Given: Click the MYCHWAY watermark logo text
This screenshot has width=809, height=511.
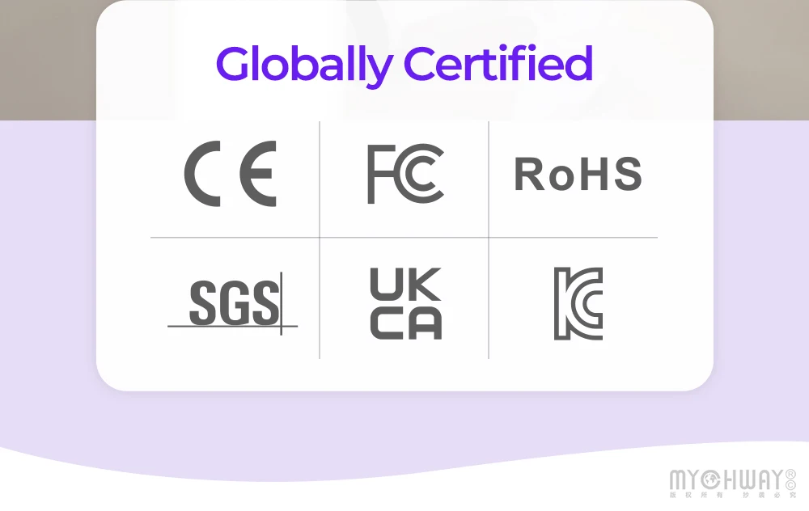Looking at the screenshot, I should coord(726,480).
